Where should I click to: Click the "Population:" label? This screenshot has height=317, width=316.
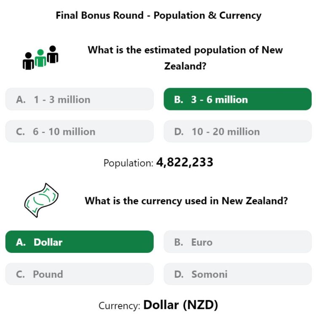(129, 163)
